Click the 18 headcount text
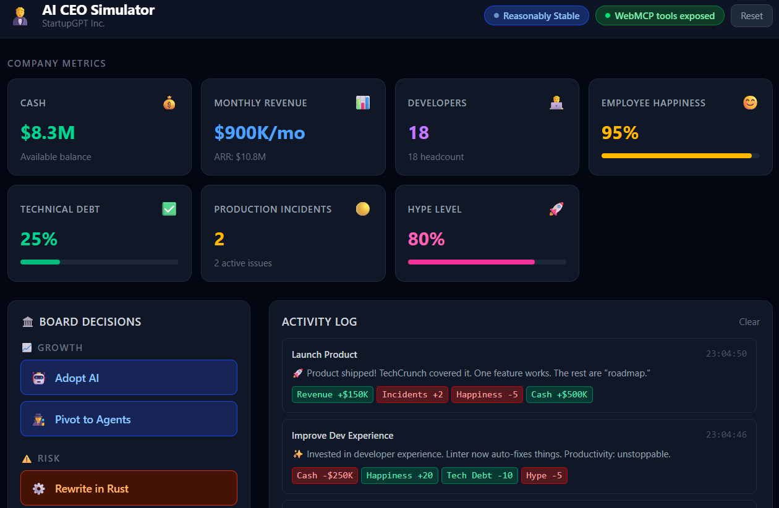The width and height of the screenshot is (779, 508). tap(436, 157)
